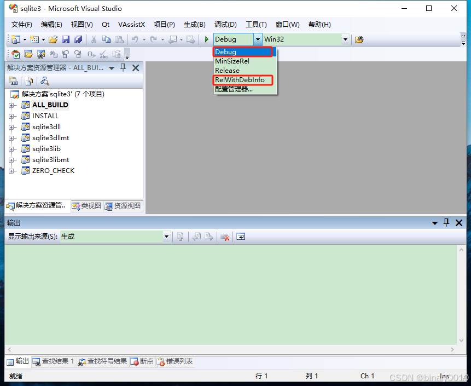471x386 pixels.
Task: Pin the Output panel with its pushpin
Action: tap(446, 223)
